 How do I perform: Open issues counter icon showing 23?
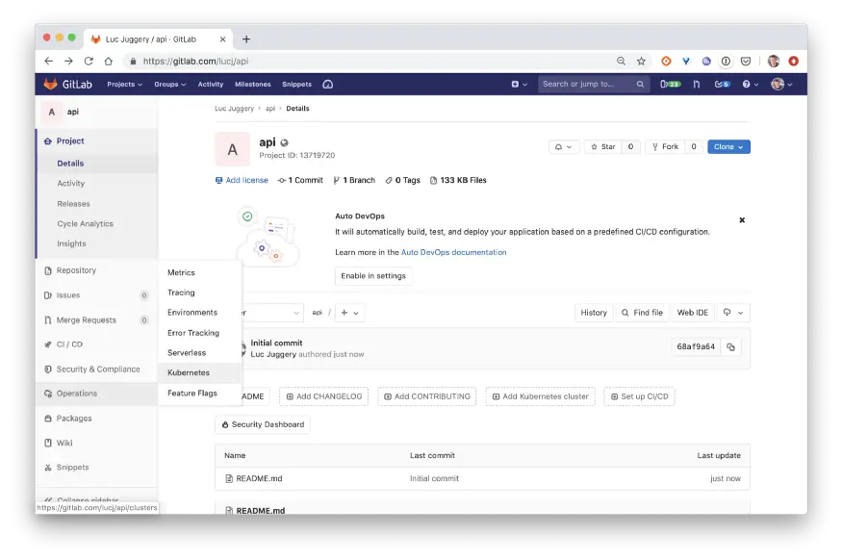pyautogui.click(x=670, y=85)
